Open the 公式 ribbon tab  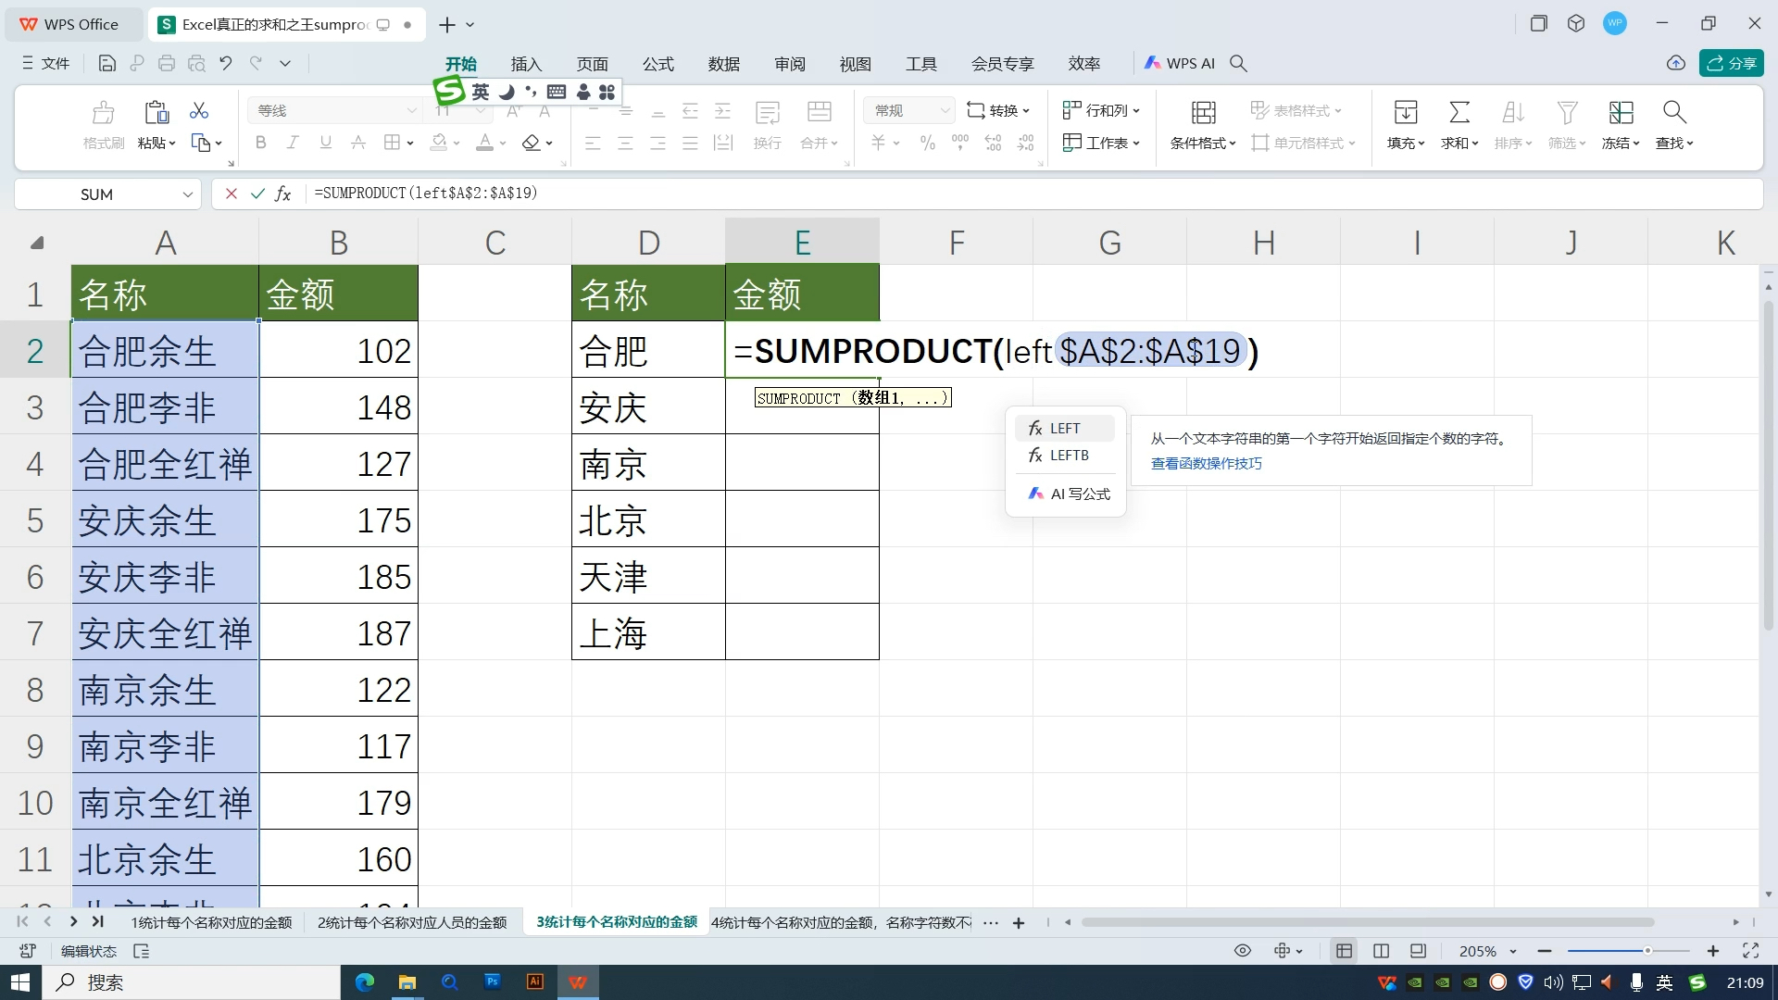click(657, 64)
